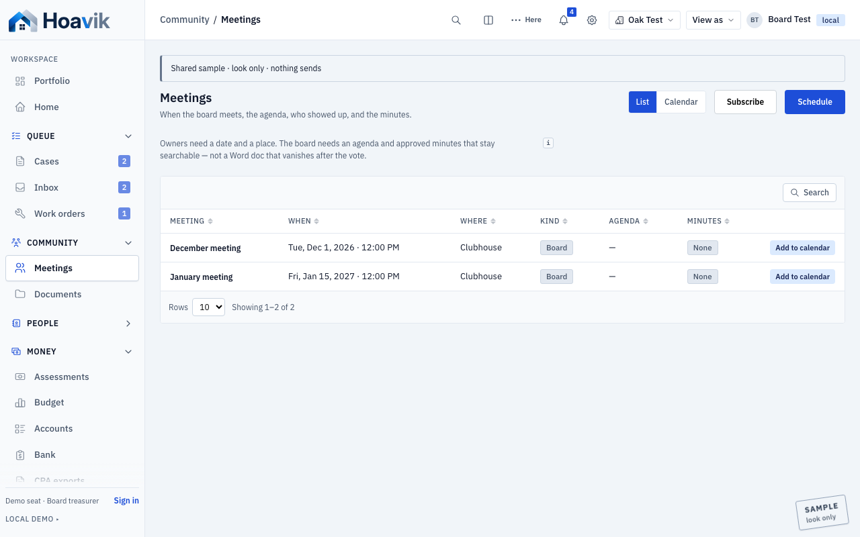Switch to List view
This screenshot has width=860, height=537.
642,102
